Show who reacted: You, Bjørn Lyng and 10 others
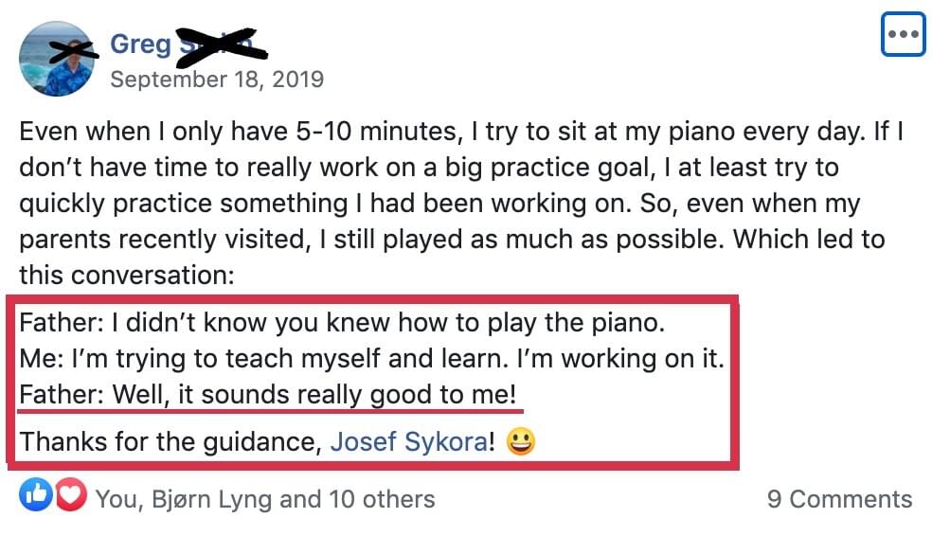Image resolution: width=932 pixels, height=536 pixels. point(265,499)
